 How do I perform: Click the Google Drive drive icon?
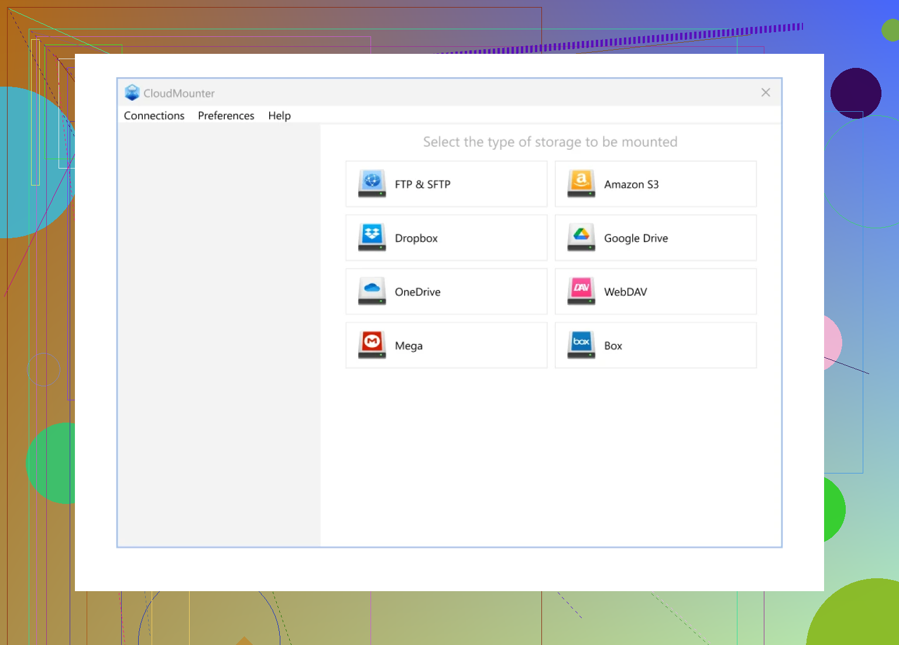tap(581, 238)
